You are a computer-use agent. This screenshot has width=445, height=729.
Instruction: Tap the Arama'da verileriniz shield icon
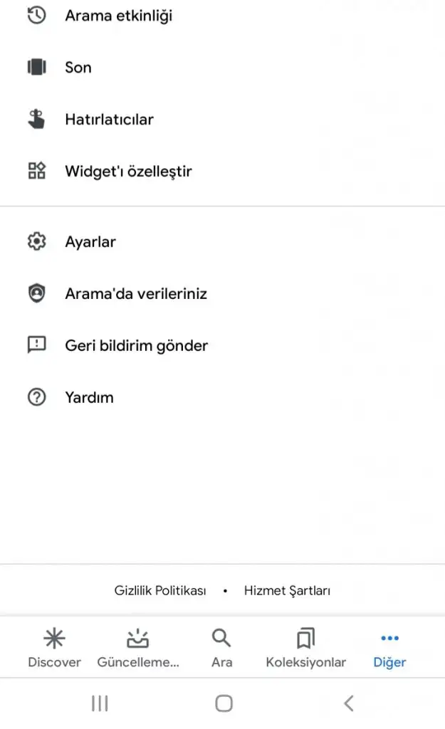click(36, 293)
